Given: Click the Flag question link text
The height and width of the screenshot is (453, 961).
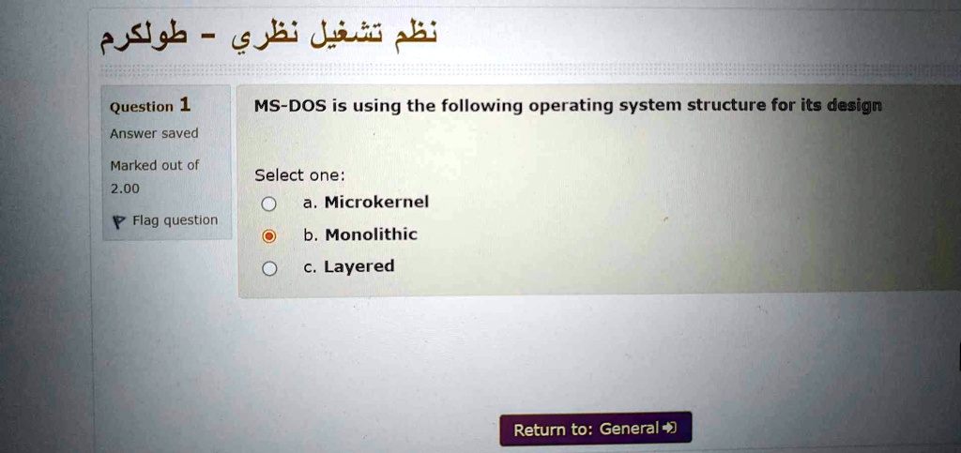Looking at the screenshot, I should [x=175, y=220].
